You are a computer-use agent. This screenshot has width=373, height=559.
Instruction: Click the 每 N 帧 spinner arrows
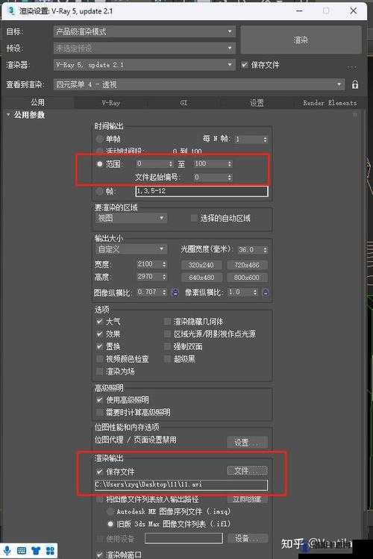pos(265,139)
